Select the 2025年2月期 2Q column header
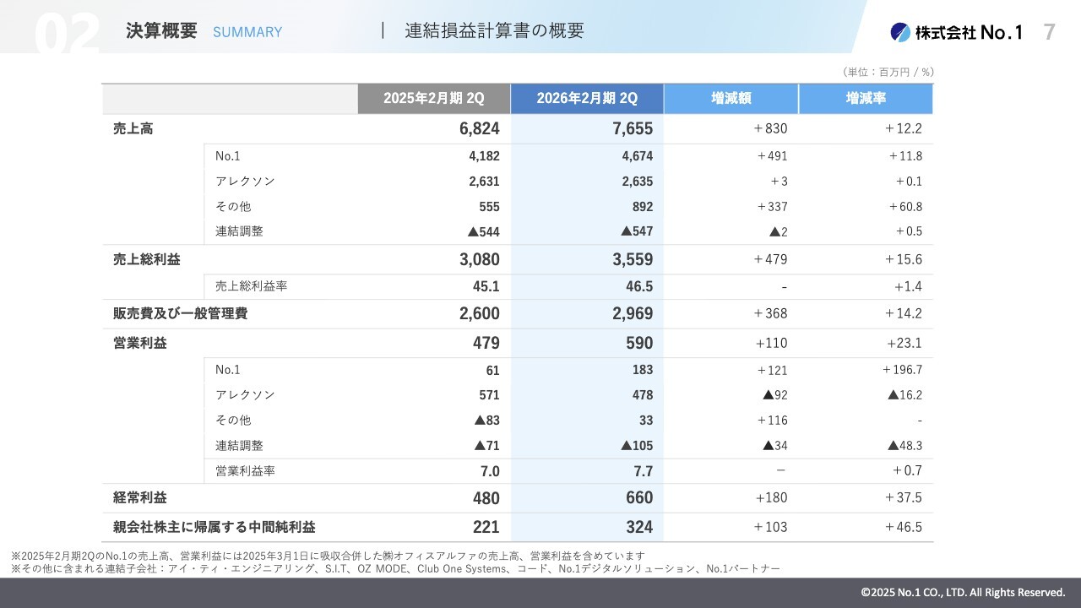 pyautogui.click(x=433, y=98)
